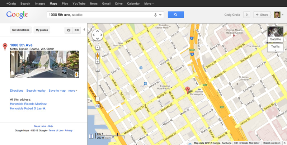This screenshot has height=145, width=287.
Task: Click the red A marker in results
Action: point(5,47)
